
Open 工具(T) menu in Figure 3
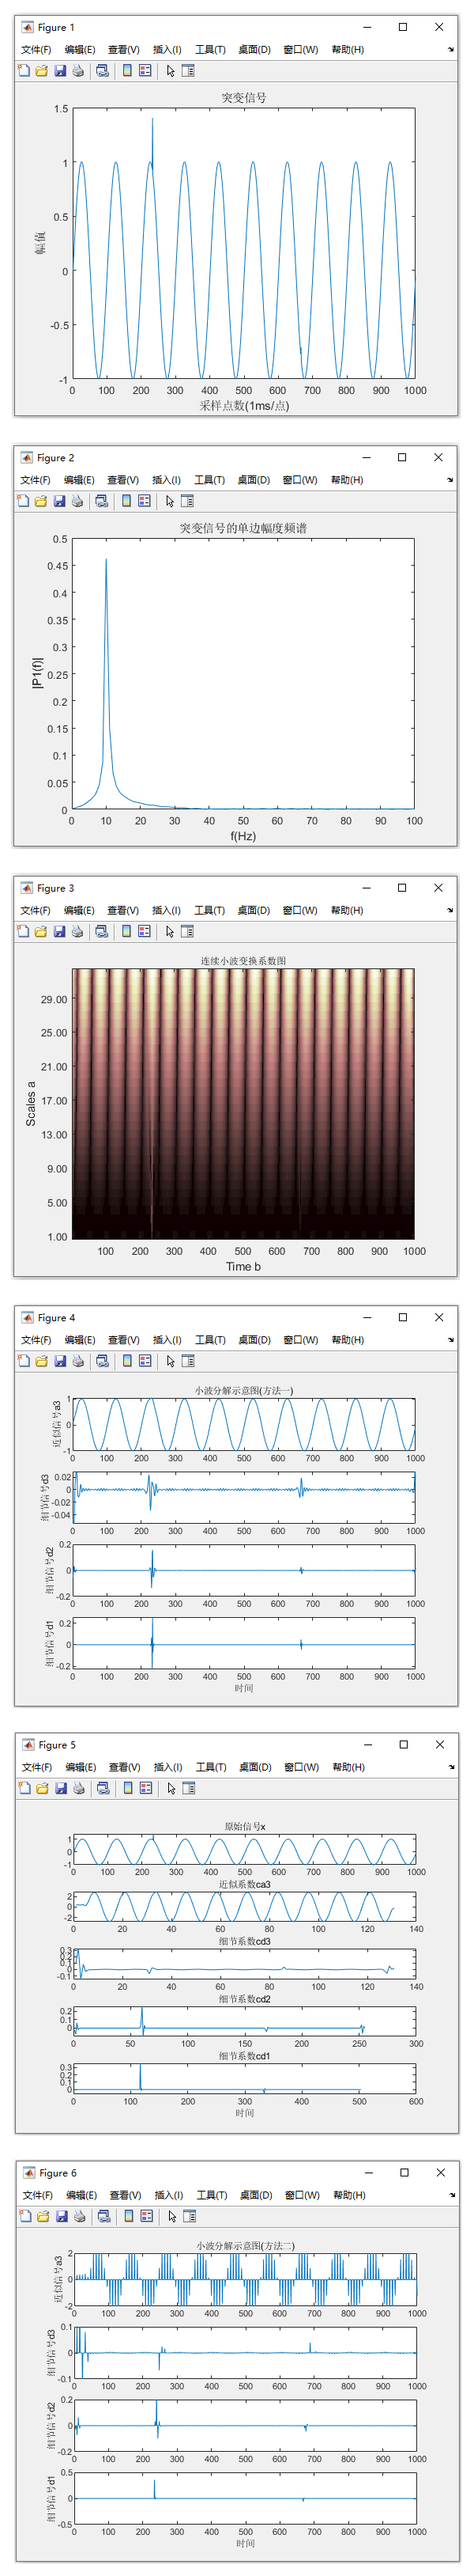coord(209,910)
